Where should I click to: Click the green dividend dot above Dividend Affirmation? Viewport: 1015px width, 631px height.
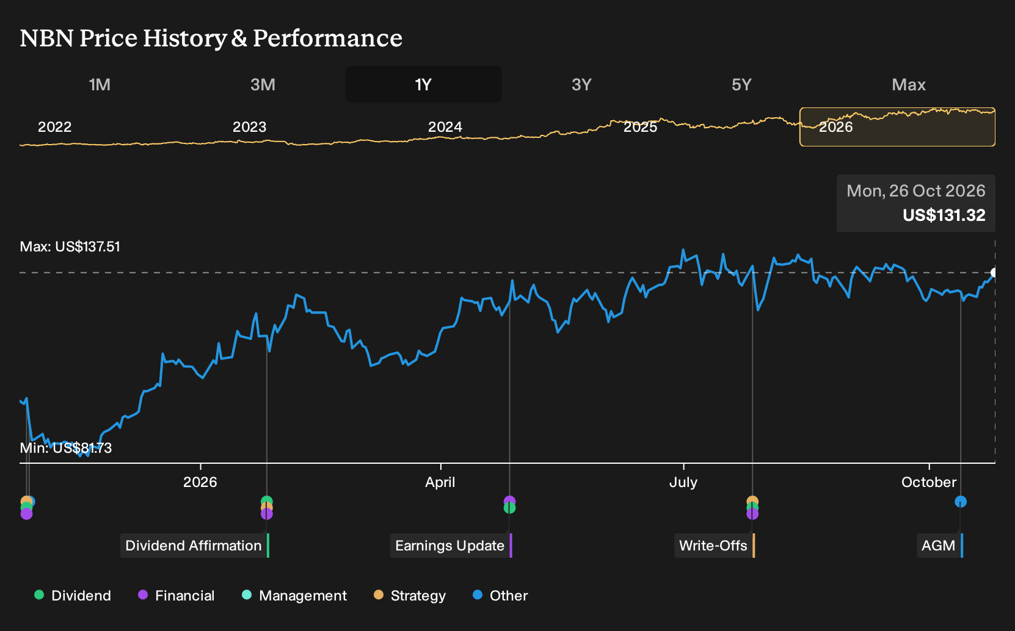tap(267, 501)
